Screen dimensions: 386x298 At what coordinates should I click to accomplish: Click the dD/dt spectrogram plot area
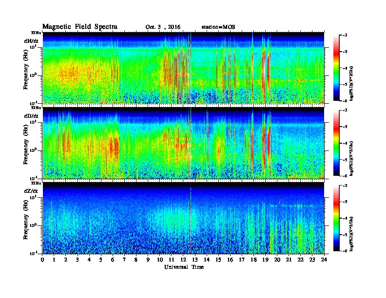pyautogui.click(x=183, y=143)
